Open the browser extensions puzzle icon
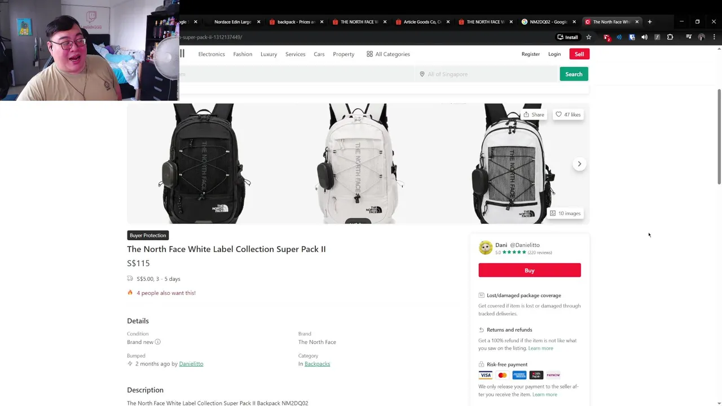722x406 pixels. (x=670, y=37)
